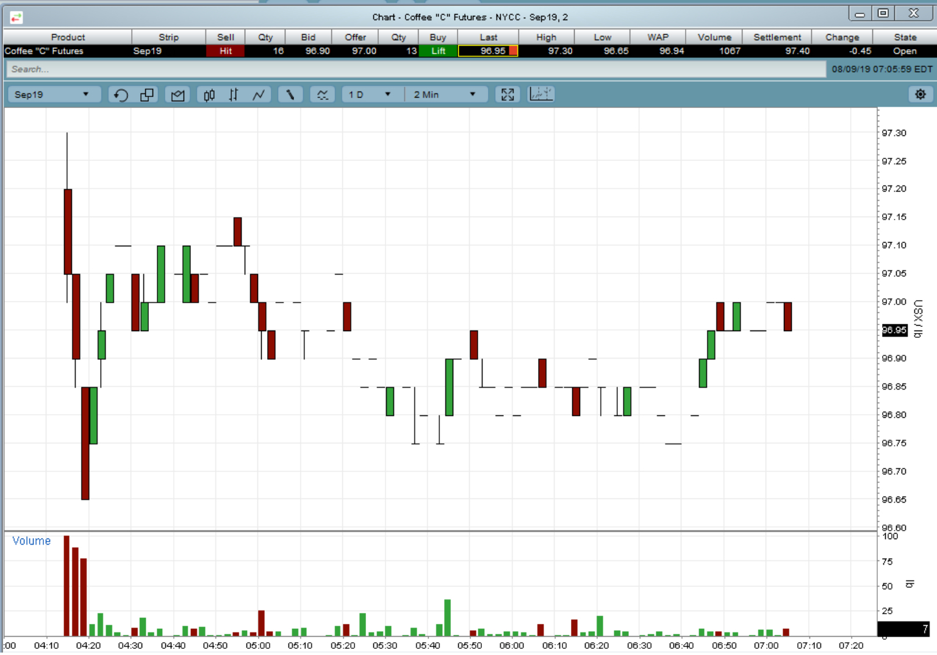Maximize the chart window
The width and height of the screenshot is (937, 655).
coord(883,13)
